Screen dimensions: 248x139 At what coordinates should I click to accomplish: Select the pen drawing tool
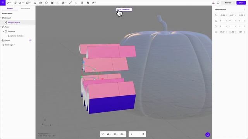(x=15, y=3)
